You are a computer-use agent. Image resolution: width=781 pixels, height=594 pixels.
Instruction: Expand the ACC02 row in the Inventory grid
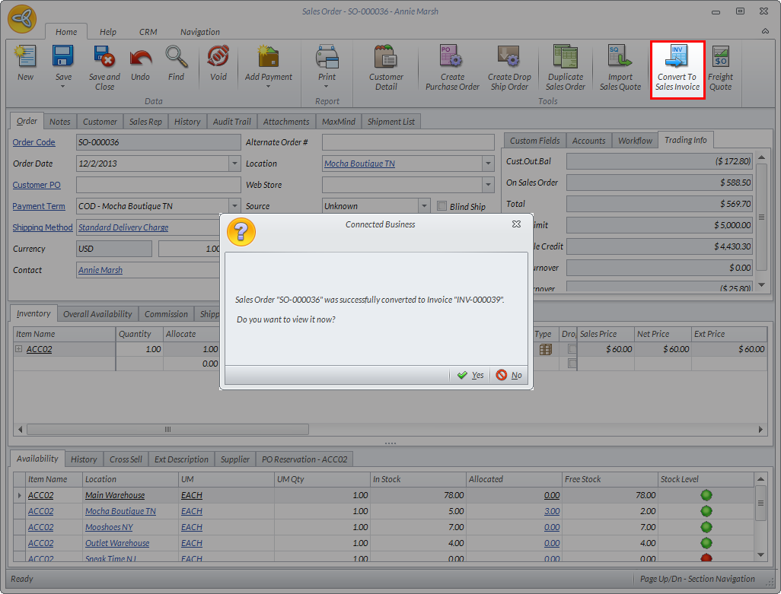[19, 349]
